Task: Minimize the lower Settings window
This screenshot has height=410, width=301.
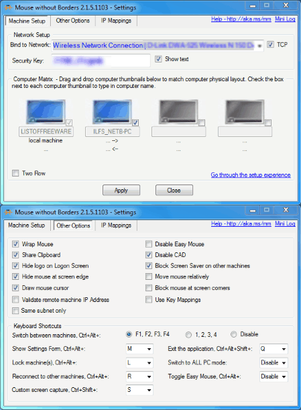Action: 253,210
